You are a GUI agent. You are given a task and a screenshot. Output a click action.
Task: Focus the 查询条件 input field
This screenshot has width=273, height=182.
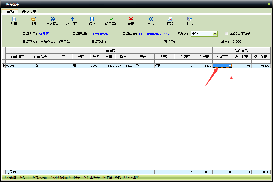click(197, 42)
